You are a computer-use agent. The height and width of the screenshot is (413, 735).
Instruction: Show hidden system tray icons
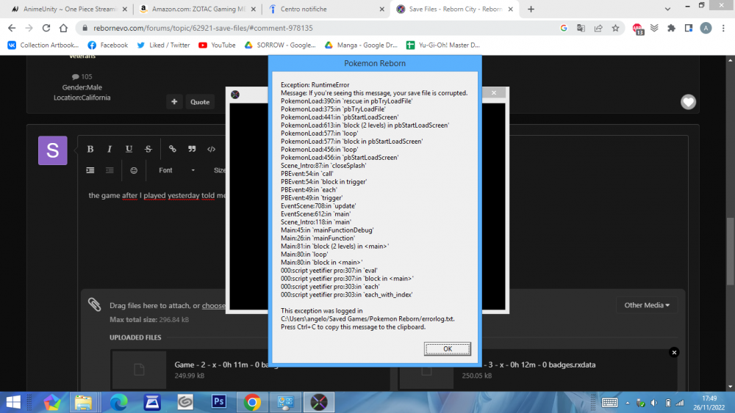[627, 403]
